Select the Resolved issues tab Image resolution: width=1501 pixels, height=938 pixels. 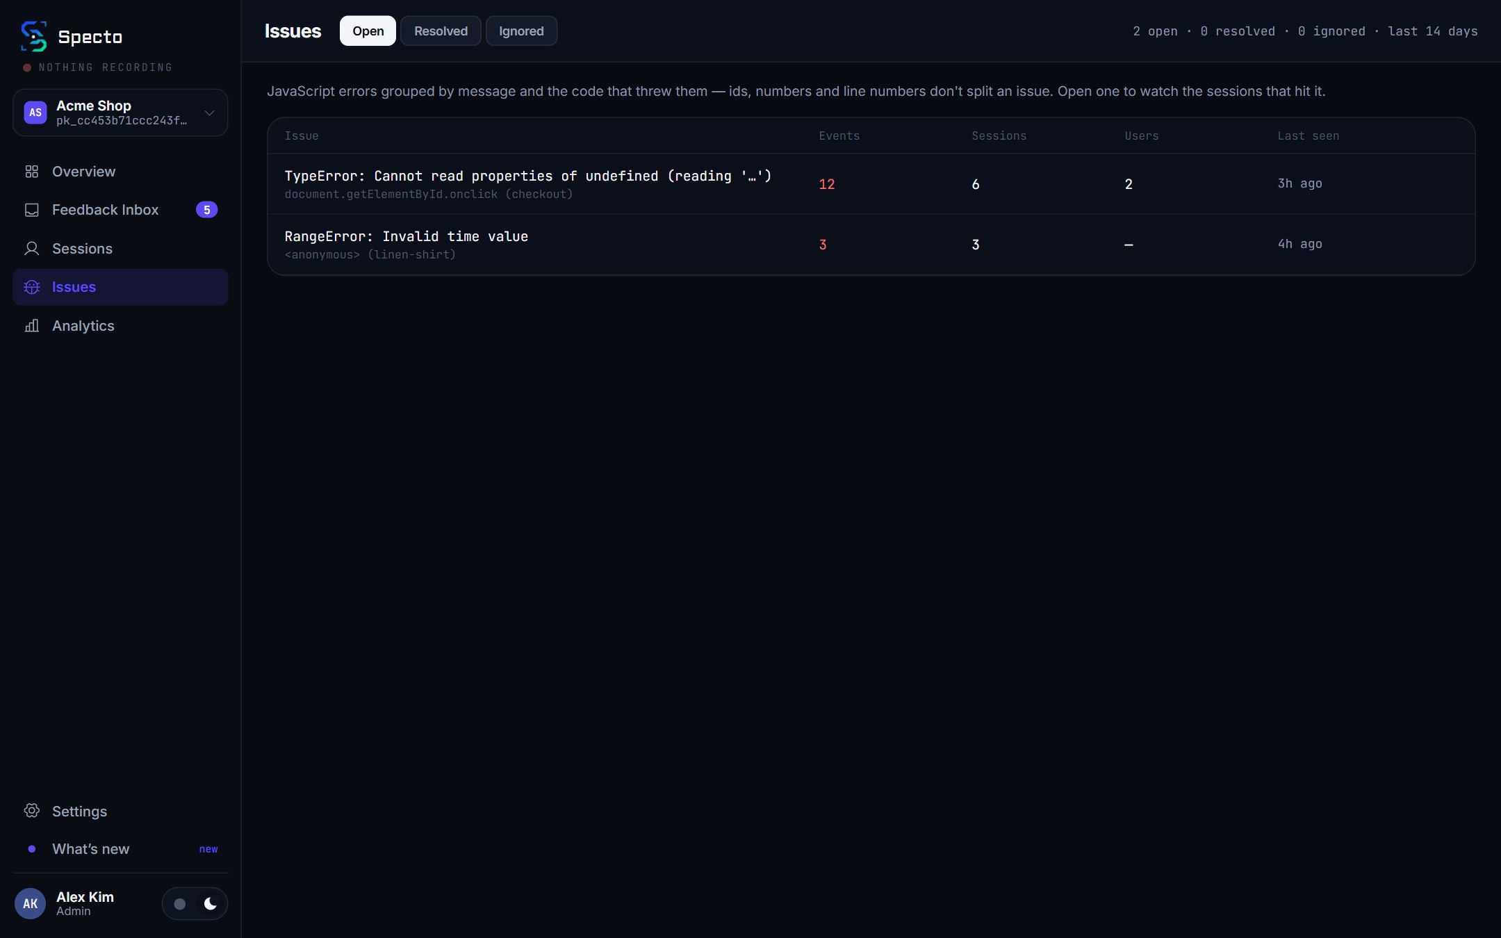tap(441, 31)
